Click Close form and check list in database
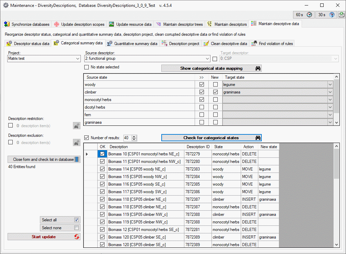Viewport: 346px width, 254px height. (x=44, y=159)
